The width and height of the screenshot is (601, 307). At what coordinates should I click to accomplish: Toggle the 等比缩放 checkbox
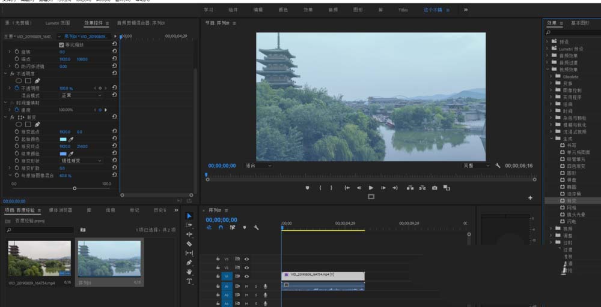pyautogui.click(x=61, y=45)
